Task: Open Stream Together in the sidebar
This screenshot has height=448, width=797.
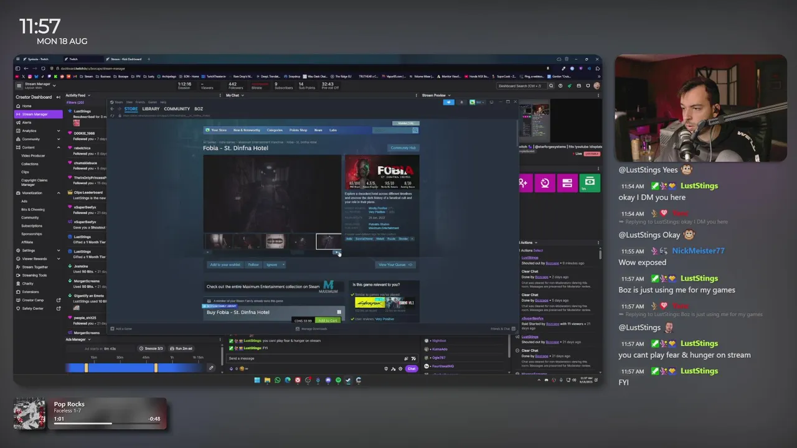Action: 35,267
